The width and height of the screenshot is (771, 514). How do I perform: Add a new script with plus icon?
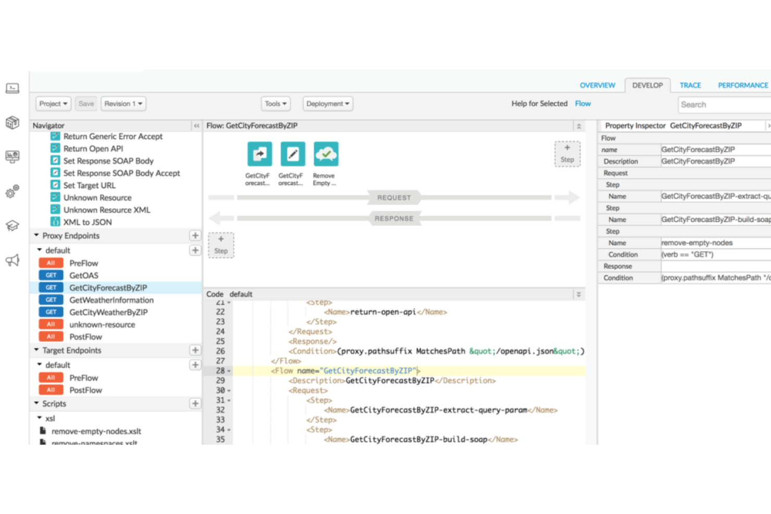pos(195,403)
